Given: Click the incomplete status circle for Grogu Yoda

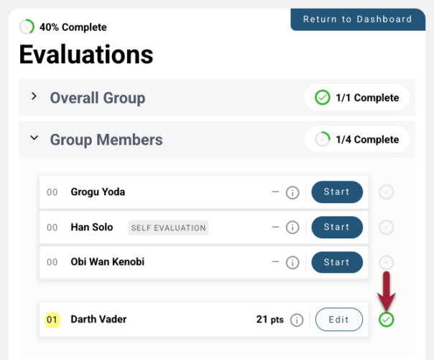Looking at the screenshot, I should pos(387,192).
